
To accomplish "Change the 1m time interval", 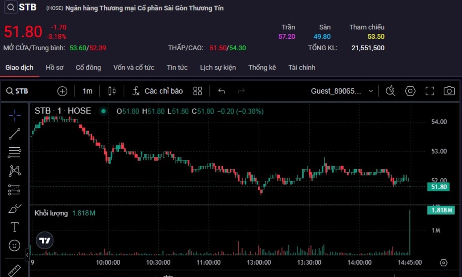I will [x=87, y=91].
